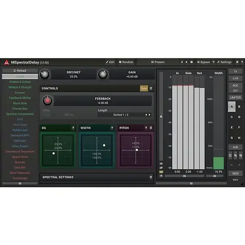Image resolution: width=245 pixels, height=245 pixels.
Task: Select preset slot A
Action: pos(232,106)
